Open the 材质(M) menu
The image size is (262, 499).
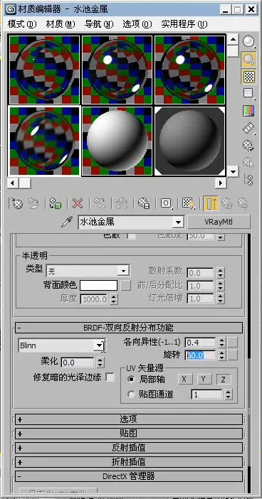[61, 24]
